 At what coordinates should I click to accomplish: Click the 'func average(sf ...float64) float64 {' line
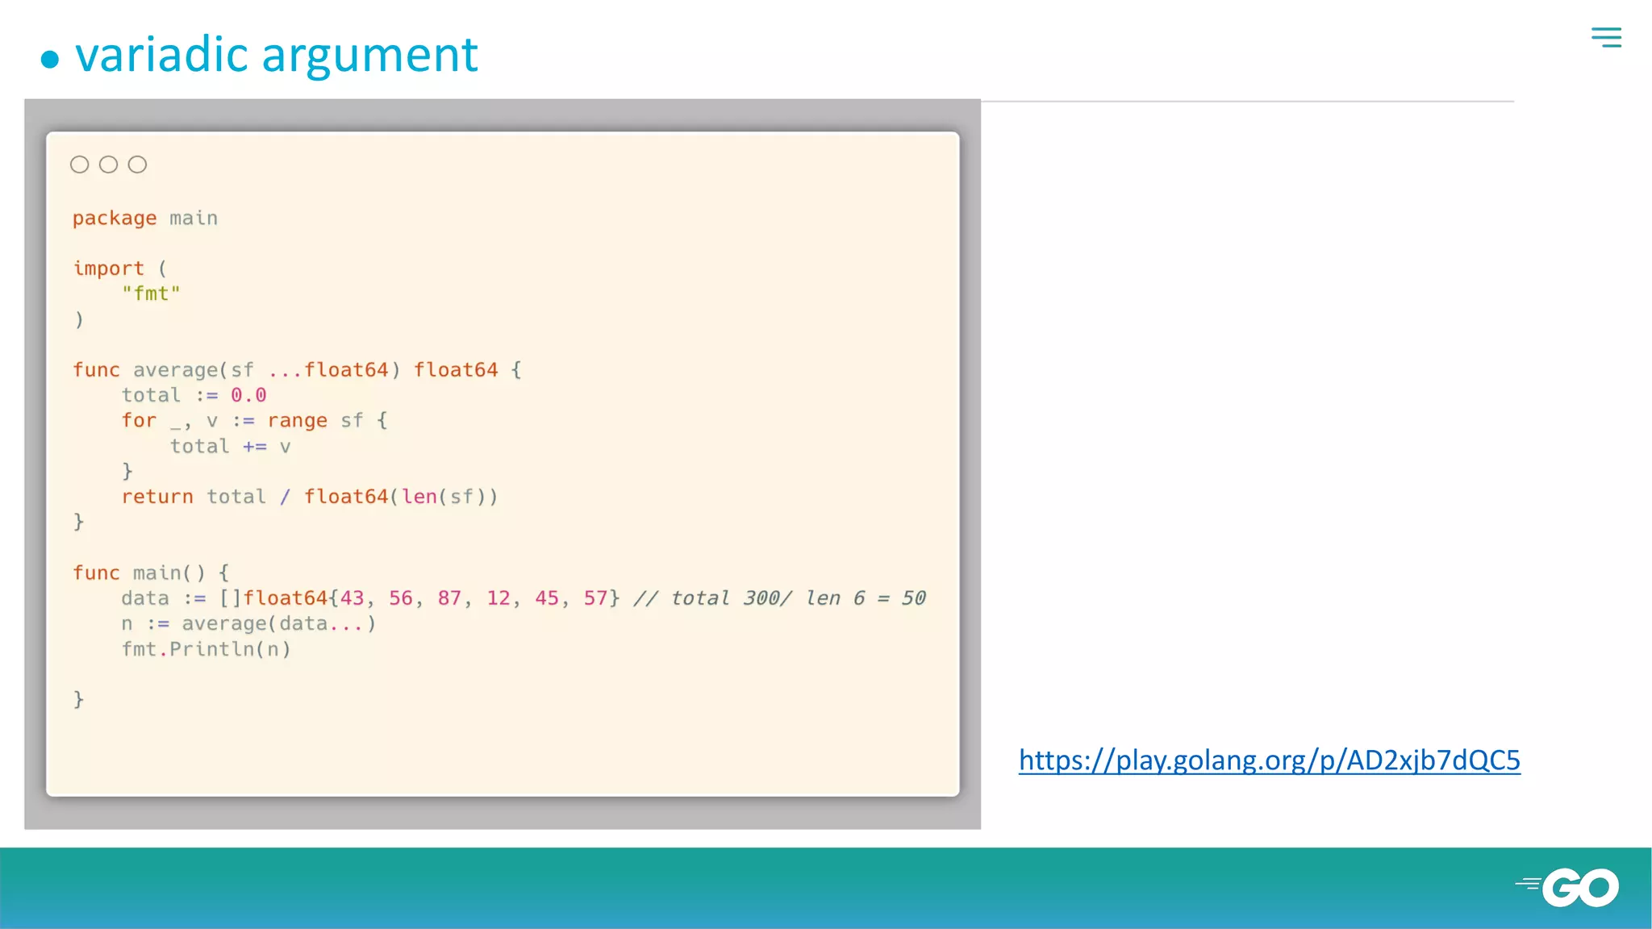tap(297, 370)
